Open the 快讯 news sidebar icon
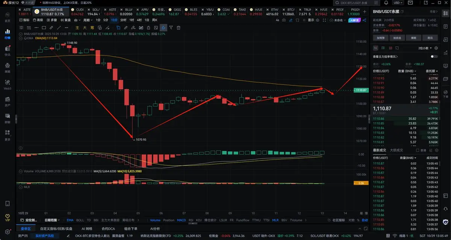The width and height of the screenshot is (451, 240). (x=8, y=50)
